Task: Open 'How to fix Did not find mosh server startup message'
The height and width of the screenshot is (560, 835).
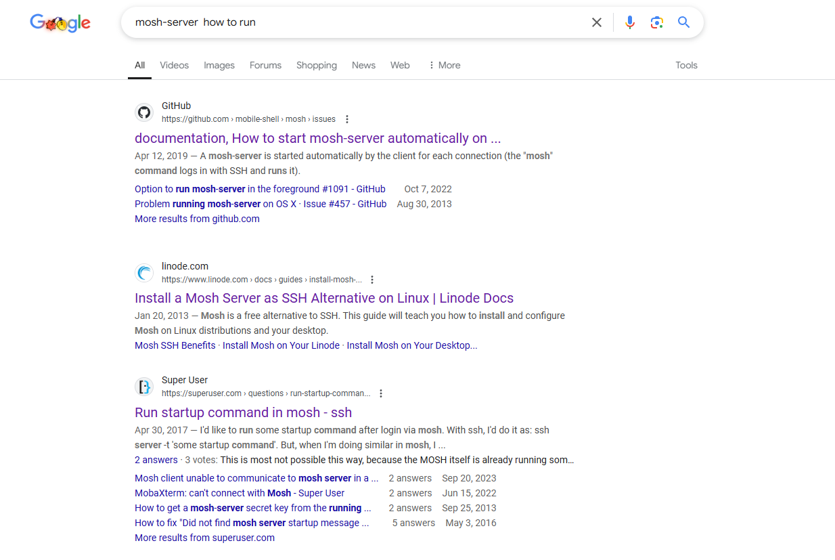Action: (x=252, y=523)
